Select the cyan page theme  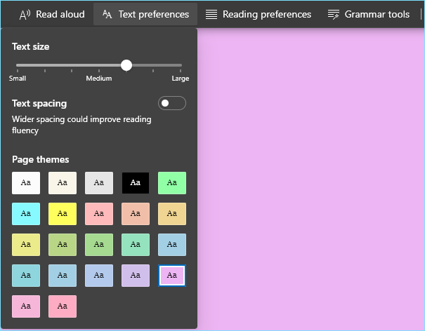[26, 214]
